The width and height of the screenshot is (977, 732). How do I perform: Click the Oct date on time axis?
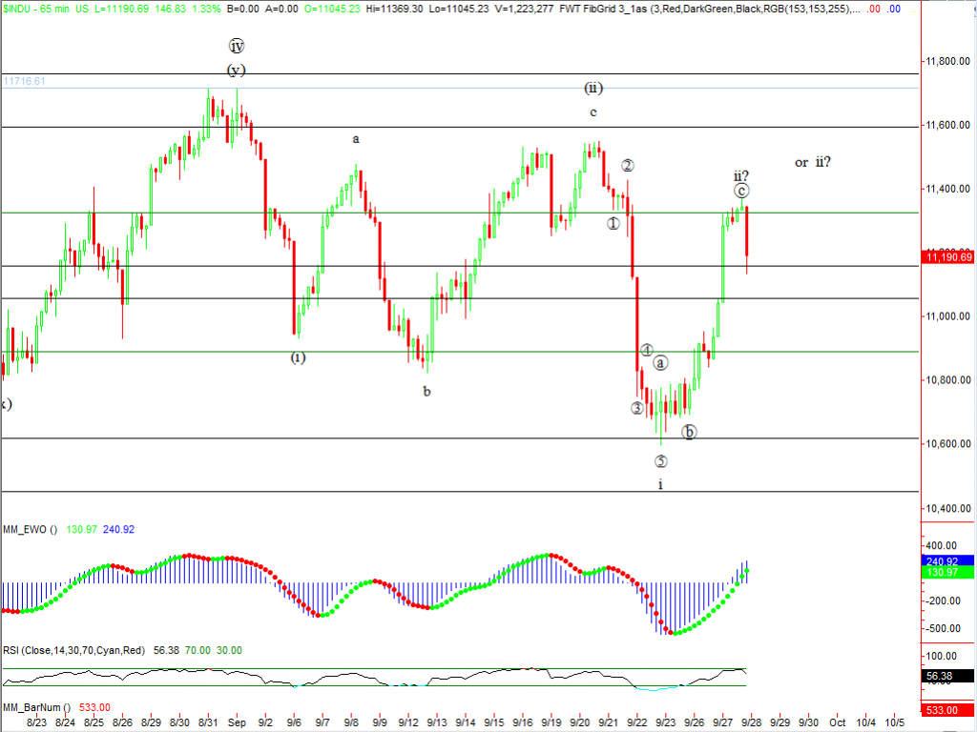point(838,722)
